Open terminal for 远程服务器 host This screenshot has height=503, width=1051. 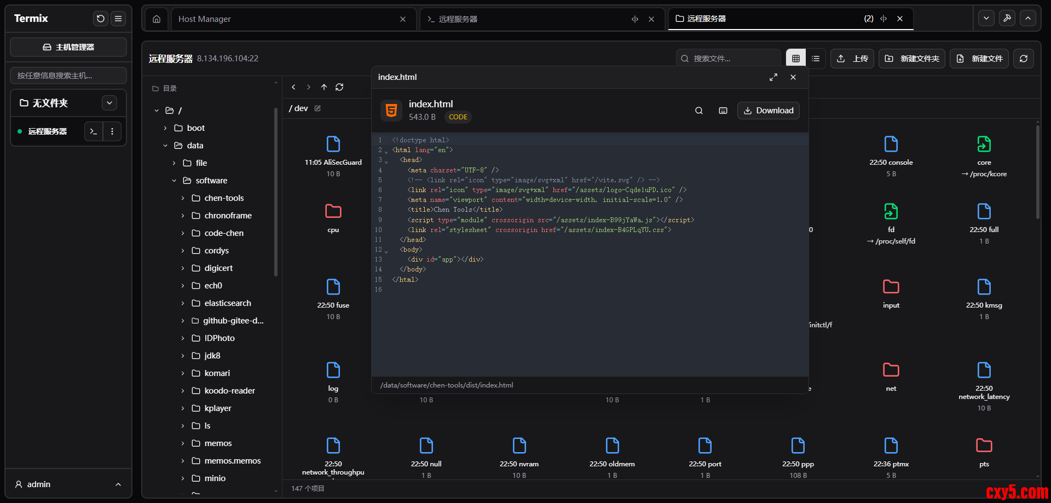[x=94, y=131]
